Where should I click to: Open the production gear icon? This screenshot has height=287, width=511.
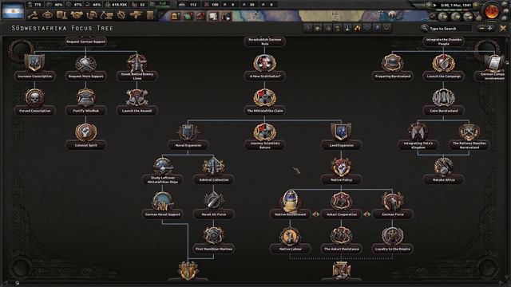tap(121, 15)
